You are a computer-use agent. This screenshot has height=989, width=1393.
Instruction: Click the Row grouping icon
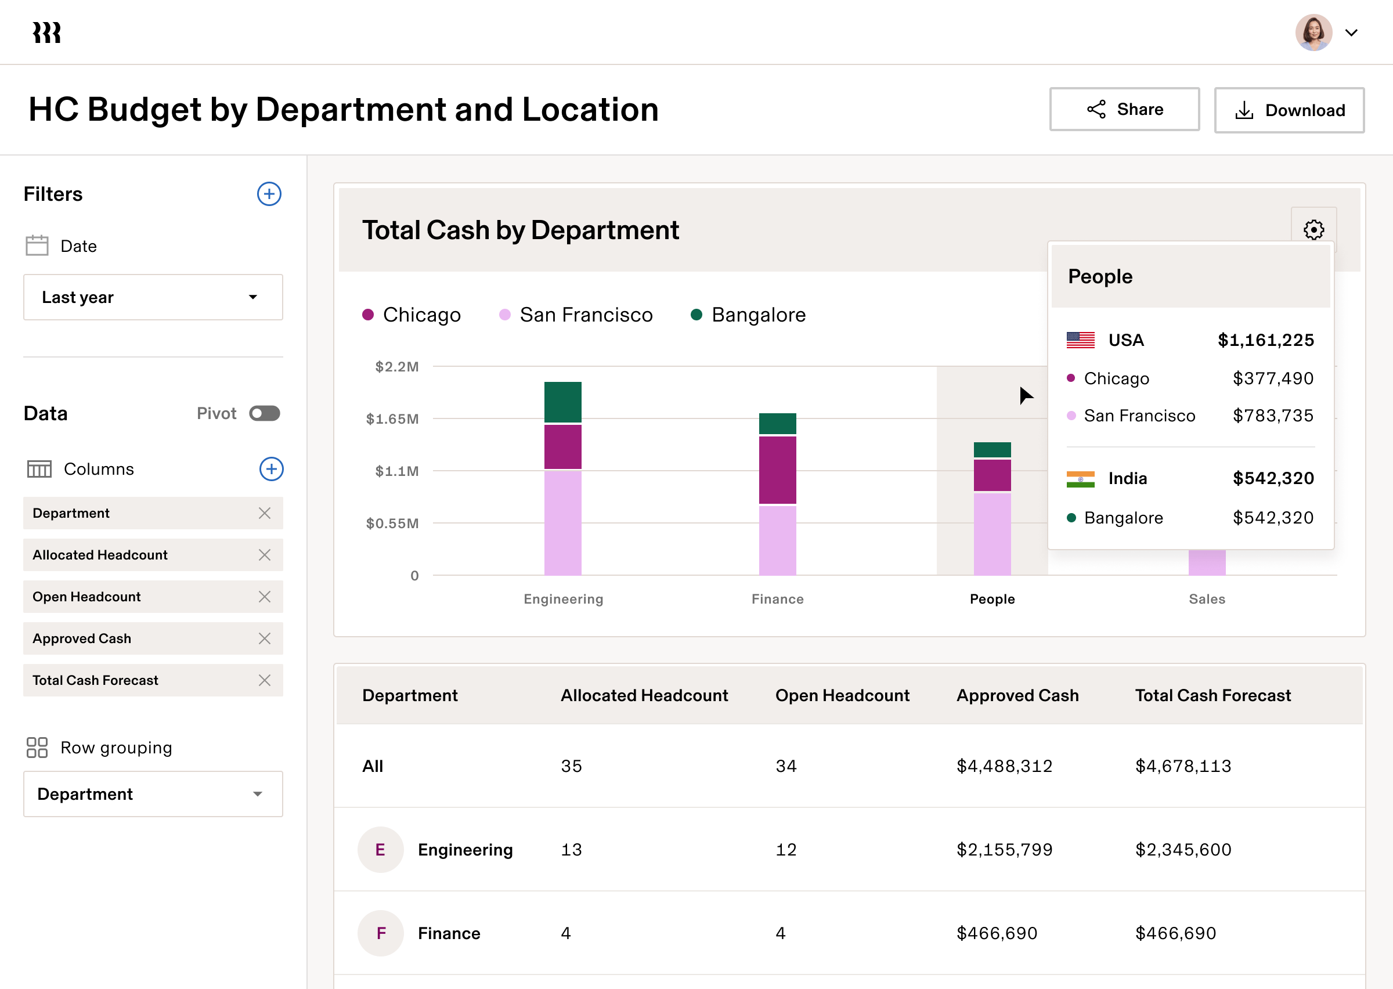(37, 747)
